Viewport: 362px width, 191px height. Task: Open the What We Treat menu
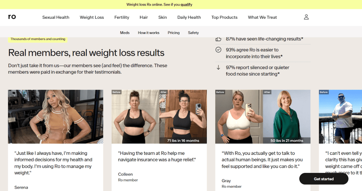(x=262, y=17)
